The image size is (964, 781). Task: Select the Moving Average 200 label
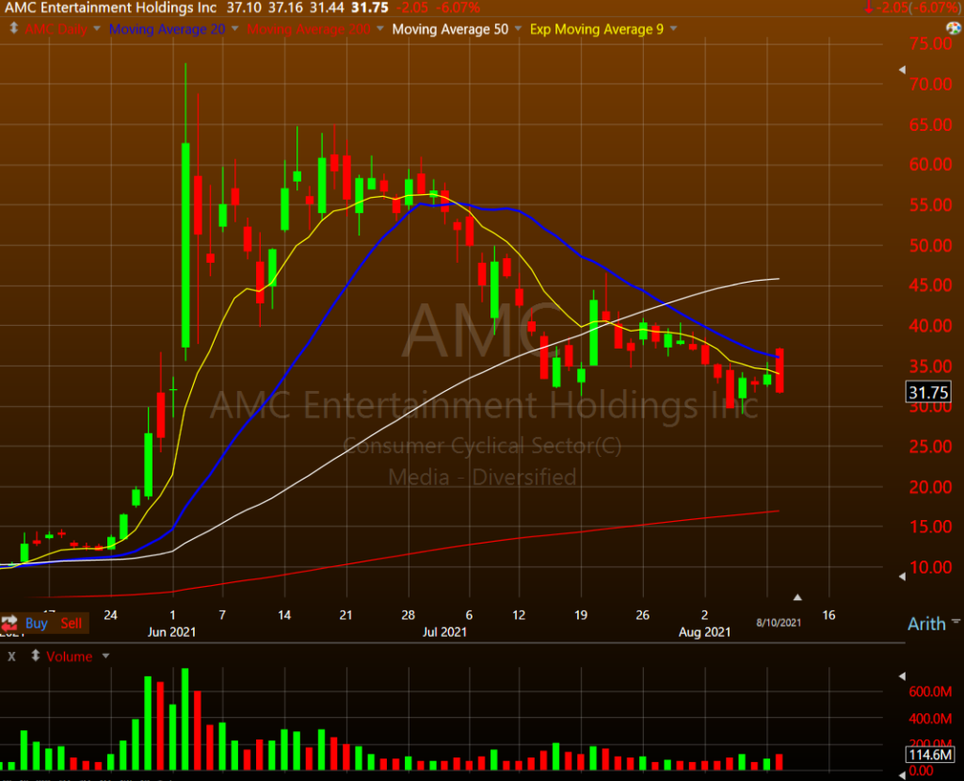309,29
